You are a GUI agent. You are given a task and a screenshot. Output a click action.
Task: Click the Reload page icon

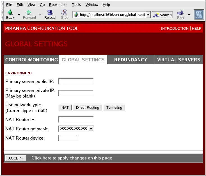click(x=50, y=13)
